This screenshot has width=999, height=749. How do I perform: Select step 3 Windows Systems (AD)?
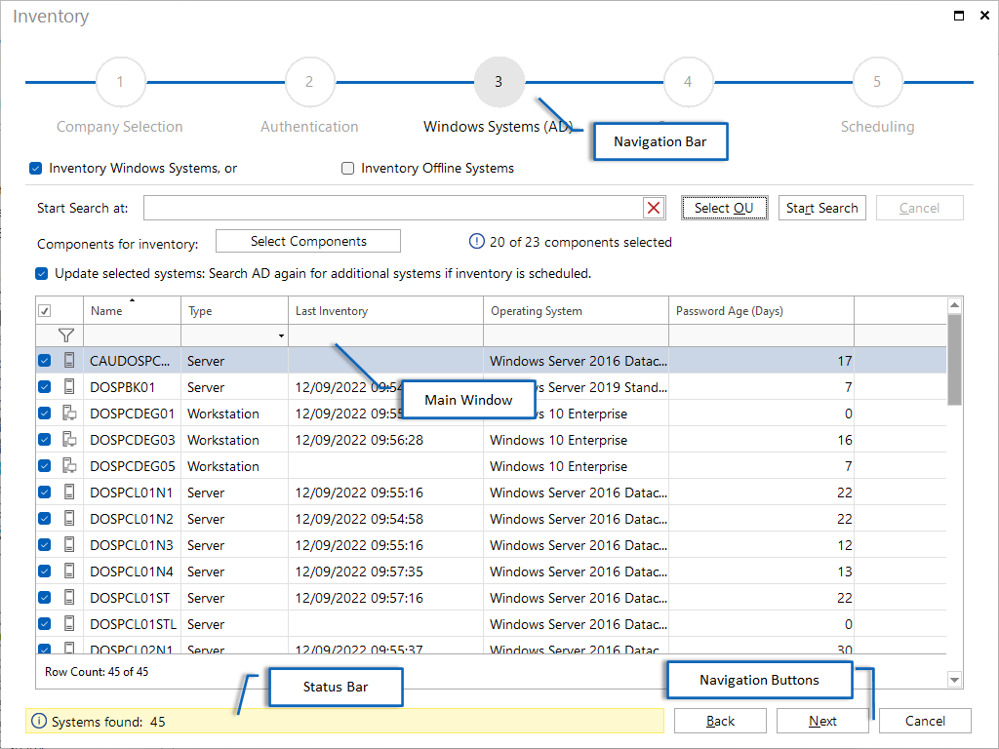499,82
